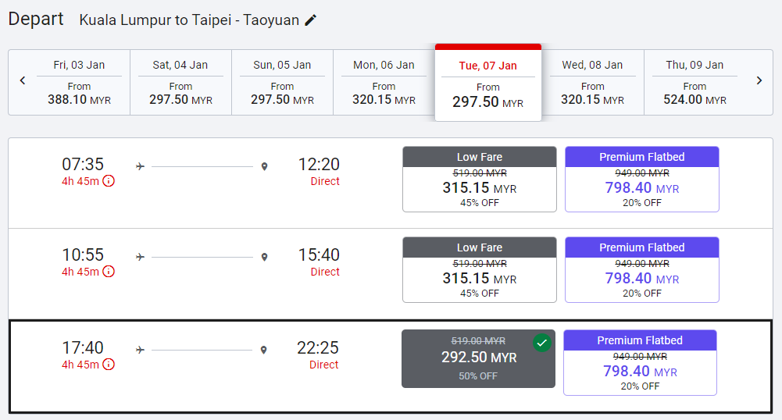Click the green checkmark on selected fare
This screenshot has height=420, width=782.
pos(541,343)
